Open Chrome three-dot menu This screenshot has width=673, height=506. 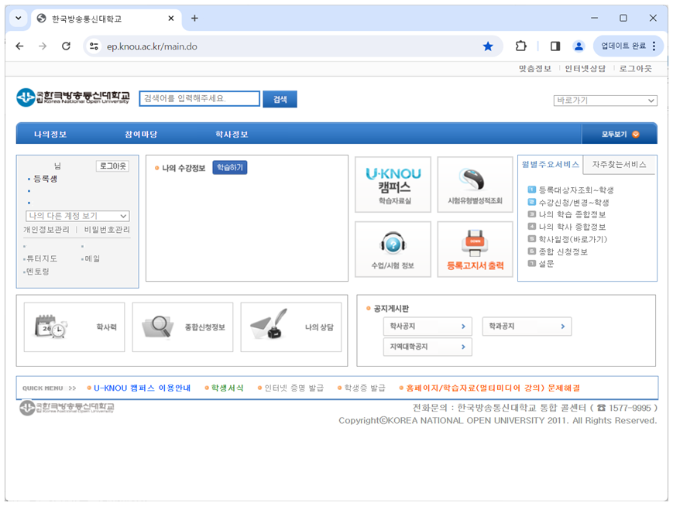tap(654, 46)
